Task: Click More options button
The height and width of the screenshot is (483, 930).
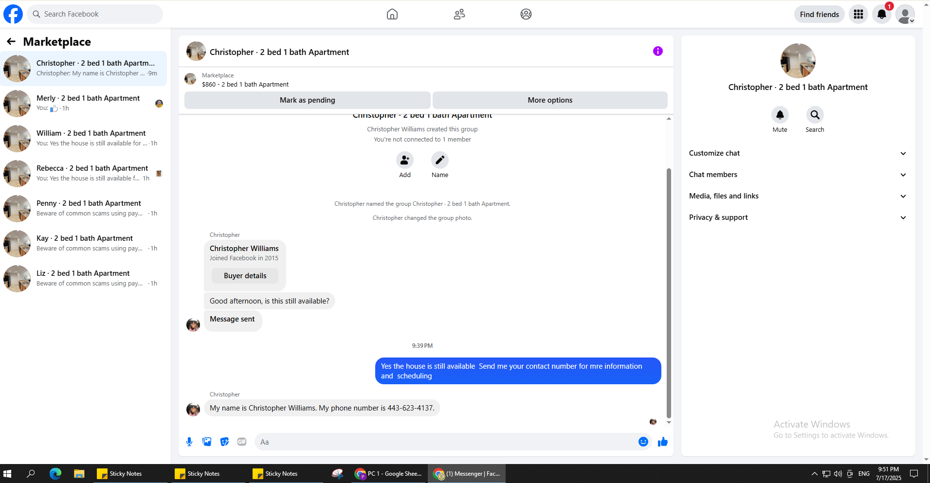Action: 550,100
